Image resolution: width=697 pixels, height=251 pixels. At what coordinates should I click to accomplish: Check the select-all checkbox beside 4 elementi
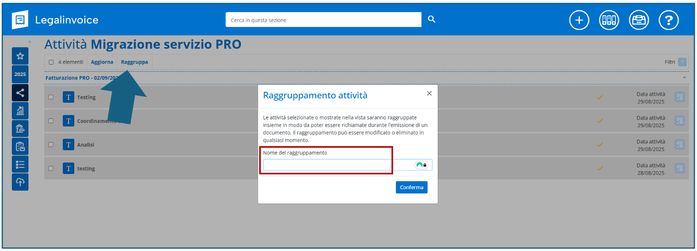[52, 62]
